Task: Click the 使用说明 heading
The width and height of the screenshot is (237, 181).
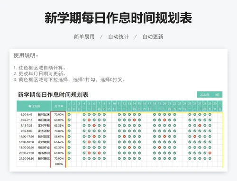Action: [26, 55]
